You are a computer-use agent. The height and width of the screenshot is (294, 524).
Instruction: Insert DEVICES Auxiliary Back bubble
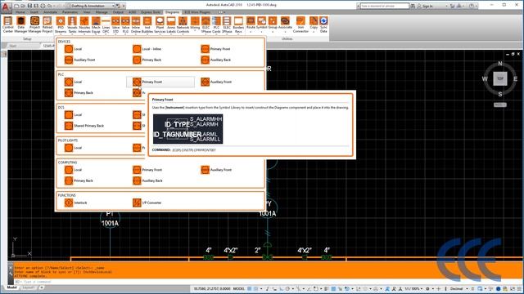pos(216,60)
